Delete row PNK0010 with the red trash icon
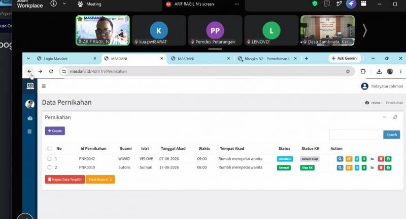The width and height of the screenshot is (406, 219). tap(381, 168)
